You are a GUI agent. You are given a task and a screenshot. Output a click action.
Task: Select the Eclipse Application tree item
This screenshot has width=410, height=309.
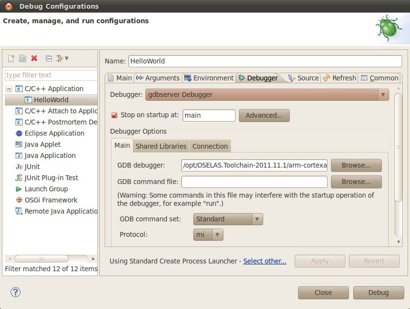[54, 133]
